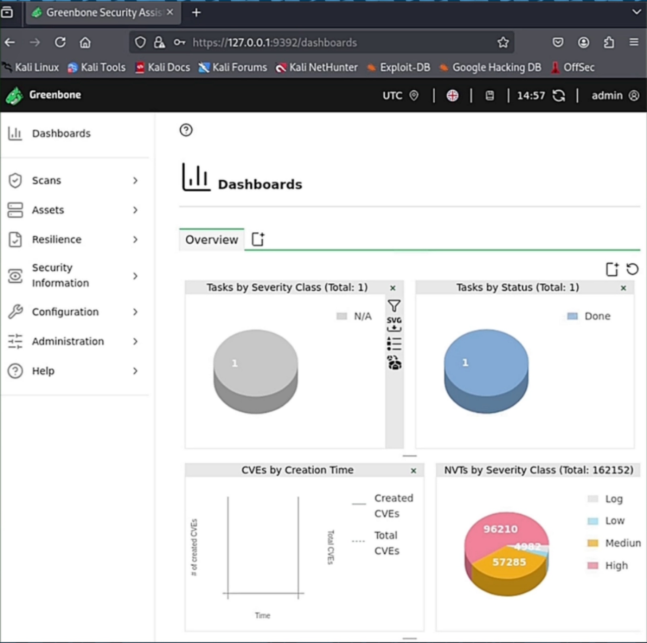
Task: Click the N/A gray legend swatch
Action: 341,316
